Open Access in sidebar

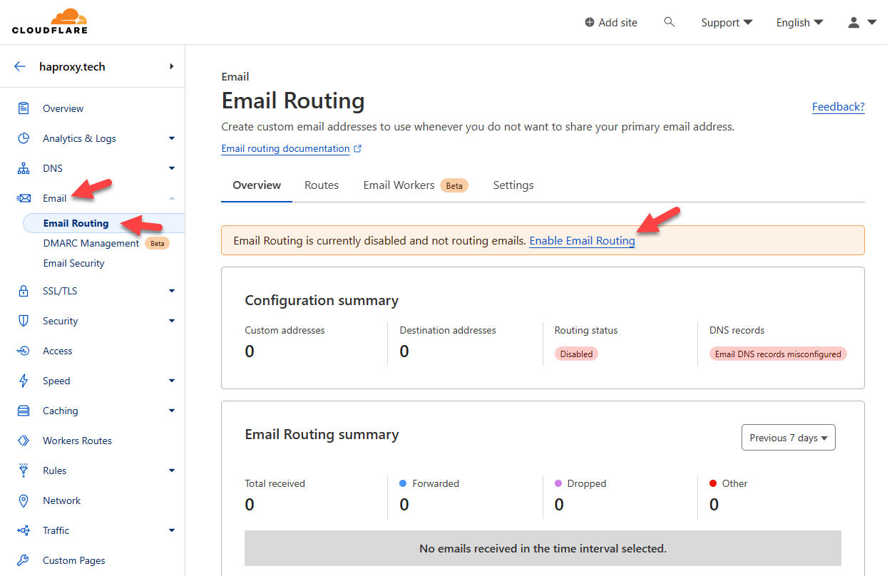(58, 351)
